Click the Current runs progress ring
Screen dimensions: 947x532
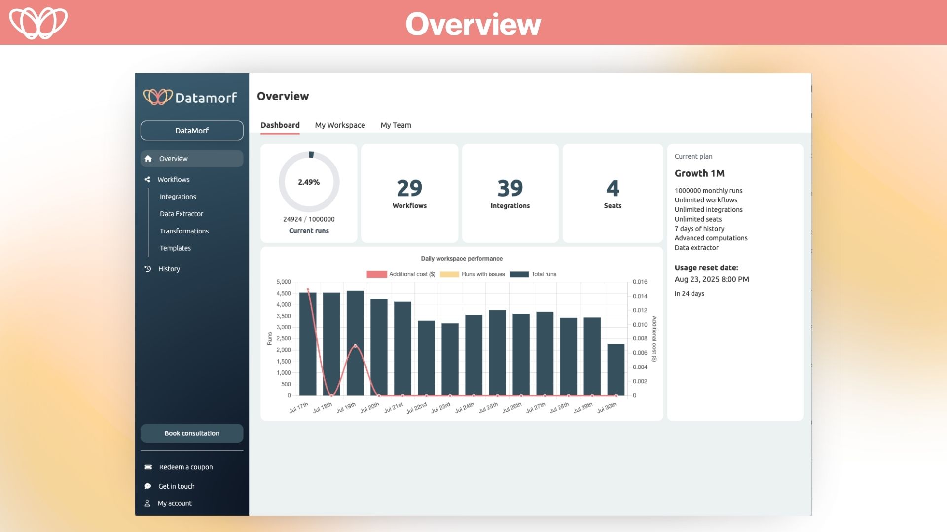click(309, 182)
